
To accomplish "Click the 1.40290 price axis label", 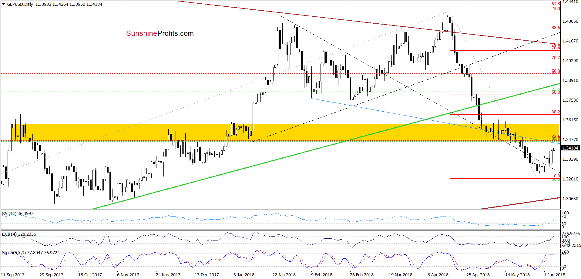I will [570, 61].
